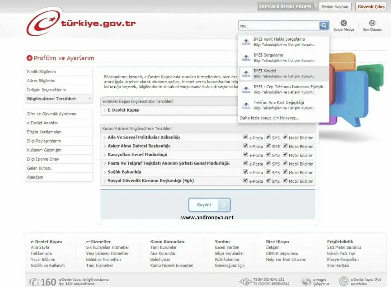Click the türkiye.gov.tr logo

point(81,23)
